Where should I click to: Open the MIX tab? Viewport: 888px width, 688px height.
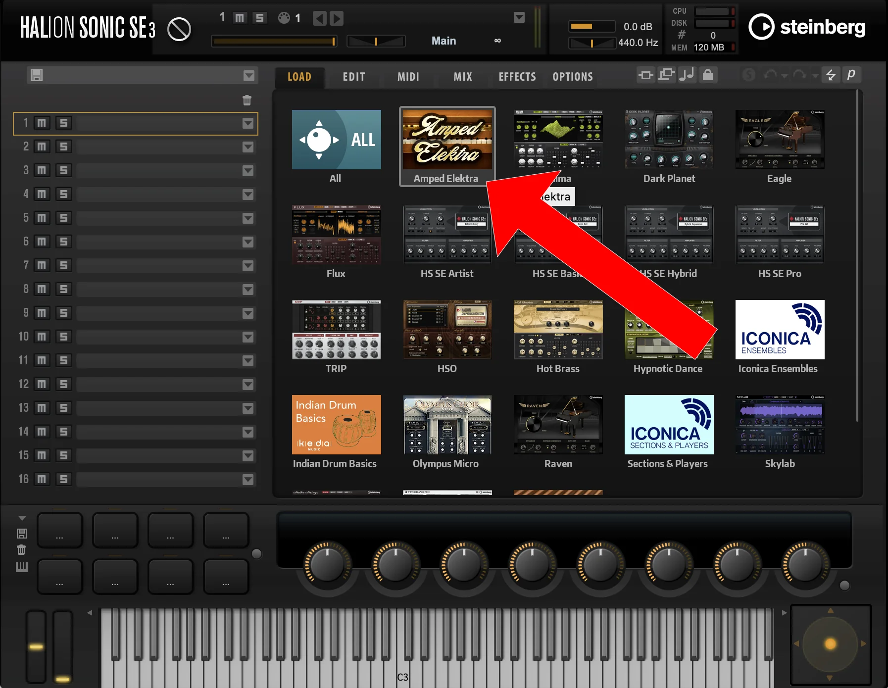tap(463, 77)
